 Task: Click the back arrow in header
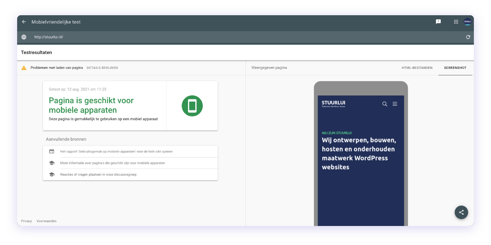click(24, 22)
